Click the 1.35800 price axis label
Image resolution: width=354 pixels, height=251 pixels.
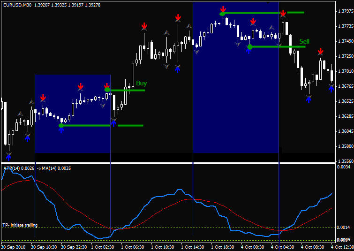pyautogui.click(x=345, y=146)
